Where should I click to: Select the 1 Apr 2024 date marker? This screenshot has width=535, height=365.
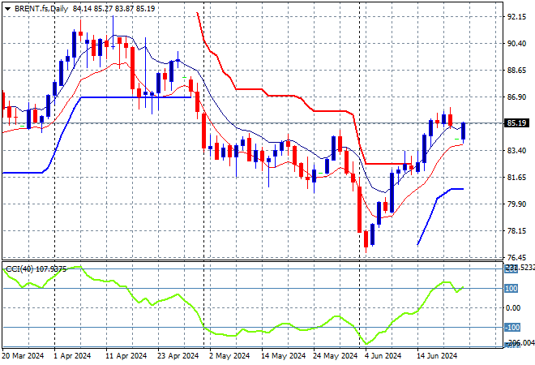coord(72,356)
